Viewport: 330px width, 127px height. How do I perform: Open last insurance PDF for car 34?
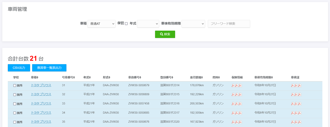coord(240,113)
